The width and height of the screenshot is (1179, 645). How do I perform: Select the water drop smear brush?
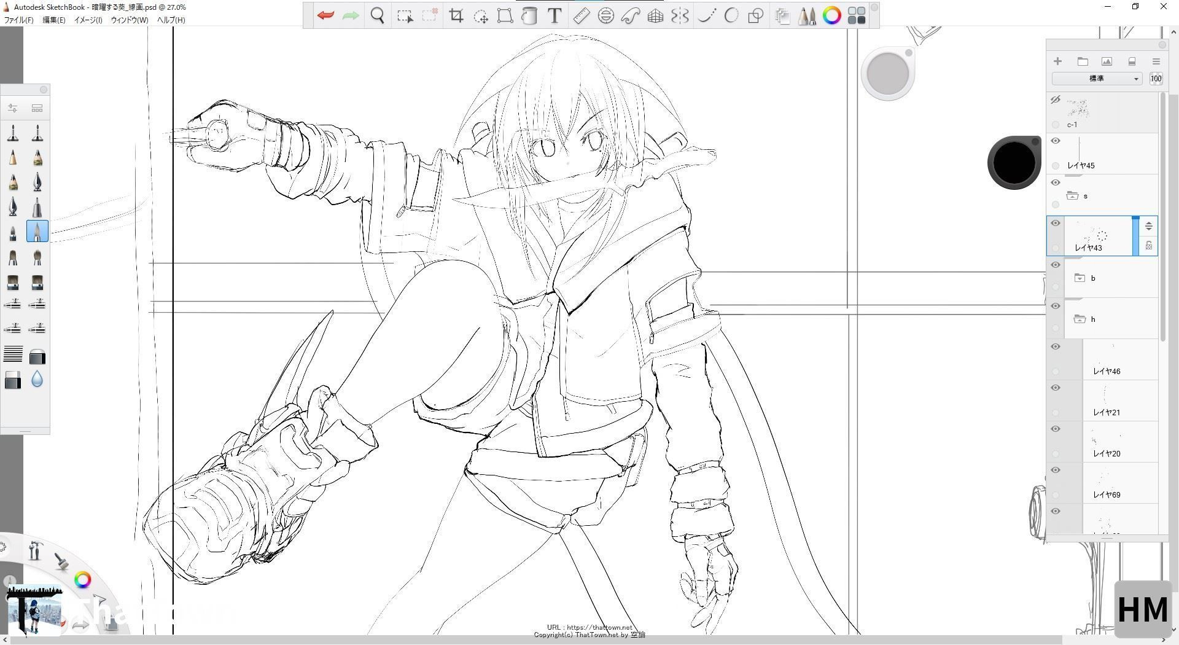pyautogui.click(x=37, y=380)
